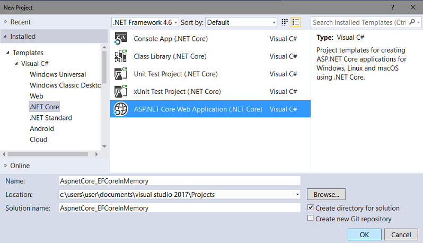Open the .NET Framework 4.6 version dropdown
The width and height of the screenshot is (423, 243).
(x=145, y=22)
